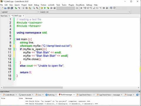Open the Search menu

[17, 5]
